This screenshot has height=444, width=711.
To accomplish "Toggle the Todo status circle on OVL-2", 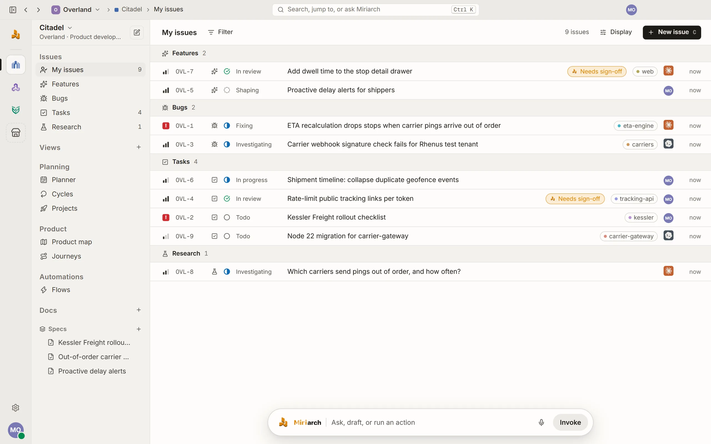I will click(x=227, y=218).
